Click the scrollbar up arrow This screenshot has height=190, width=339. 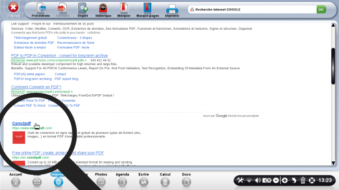[333, 25]
